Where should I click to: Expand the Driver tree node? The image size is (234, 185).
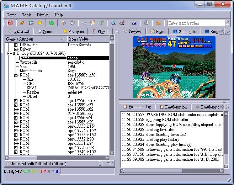tap(16, 49)
